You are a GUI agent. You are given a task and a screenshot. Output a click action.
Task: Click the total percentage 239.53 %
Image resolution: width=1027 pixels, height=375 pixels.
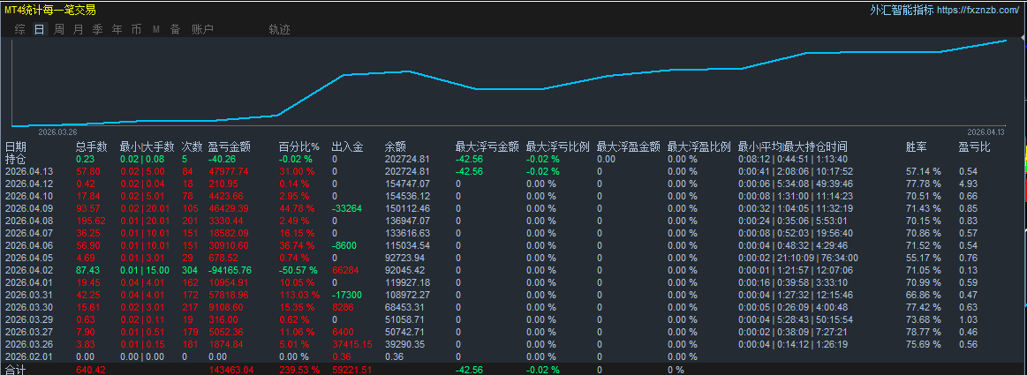(x=299, y=371)
